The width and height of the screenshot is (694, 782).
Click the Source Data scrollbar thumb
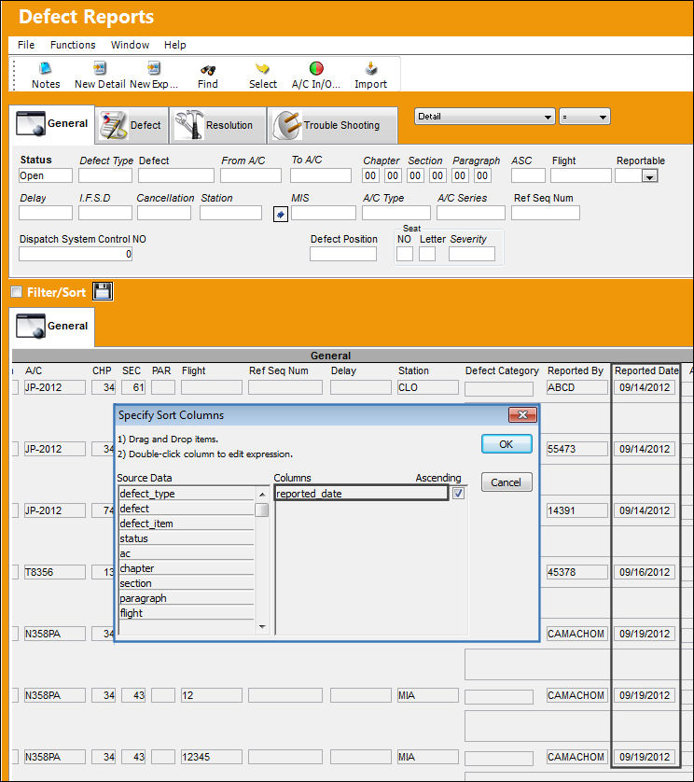point(262,510)
